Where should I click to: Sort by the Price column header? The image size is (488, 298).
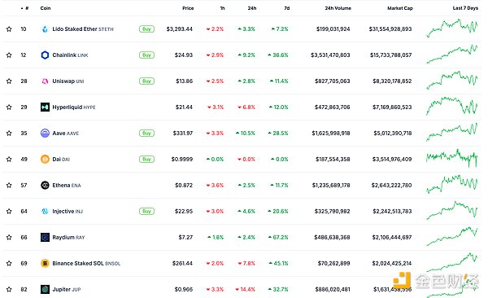pos(188,8)
